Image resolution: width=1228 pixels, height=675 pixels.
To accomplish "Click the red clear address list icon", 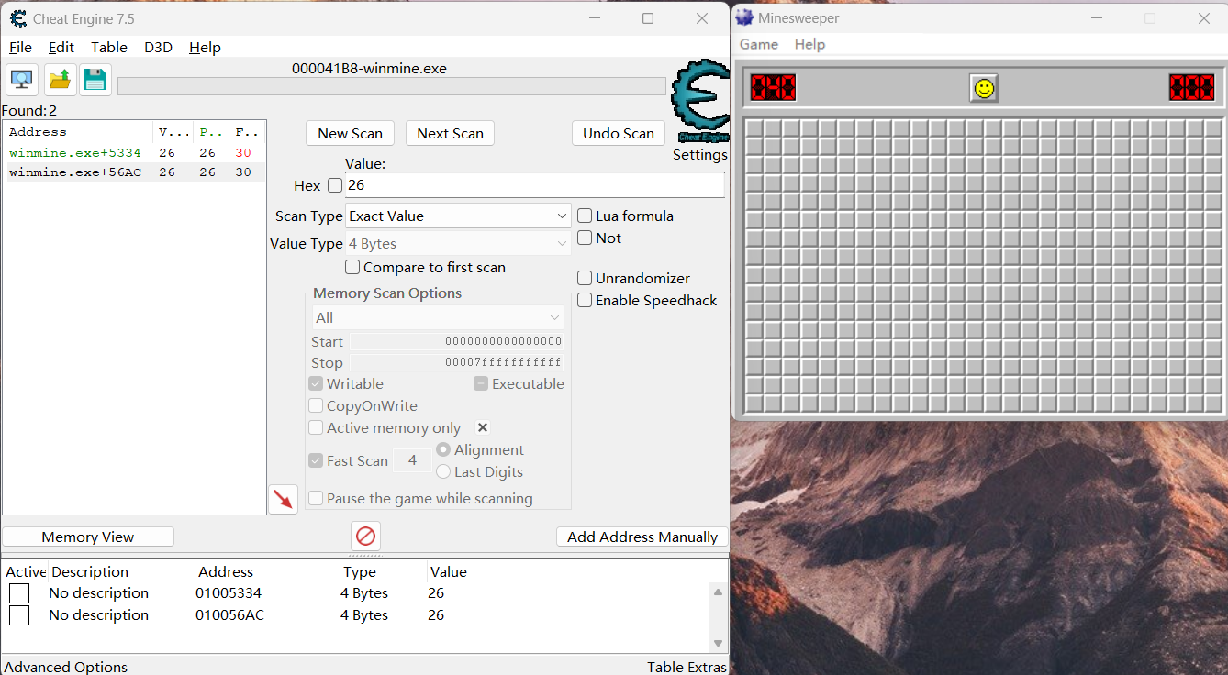I will click(x=365, y=536).
